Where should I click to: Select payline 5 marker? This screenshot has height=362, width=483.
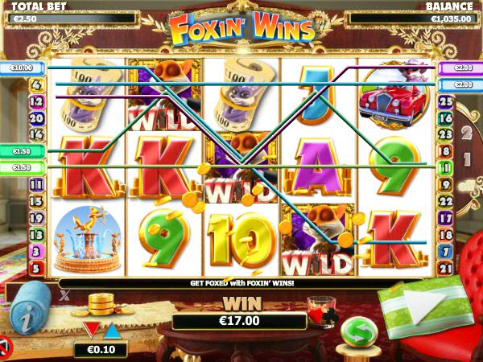[36, 269]
